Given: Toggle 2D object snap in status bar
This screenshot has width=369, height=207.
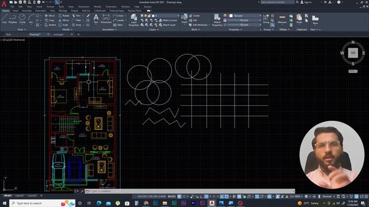Looking at the screenshot, I should coord(227,197).
